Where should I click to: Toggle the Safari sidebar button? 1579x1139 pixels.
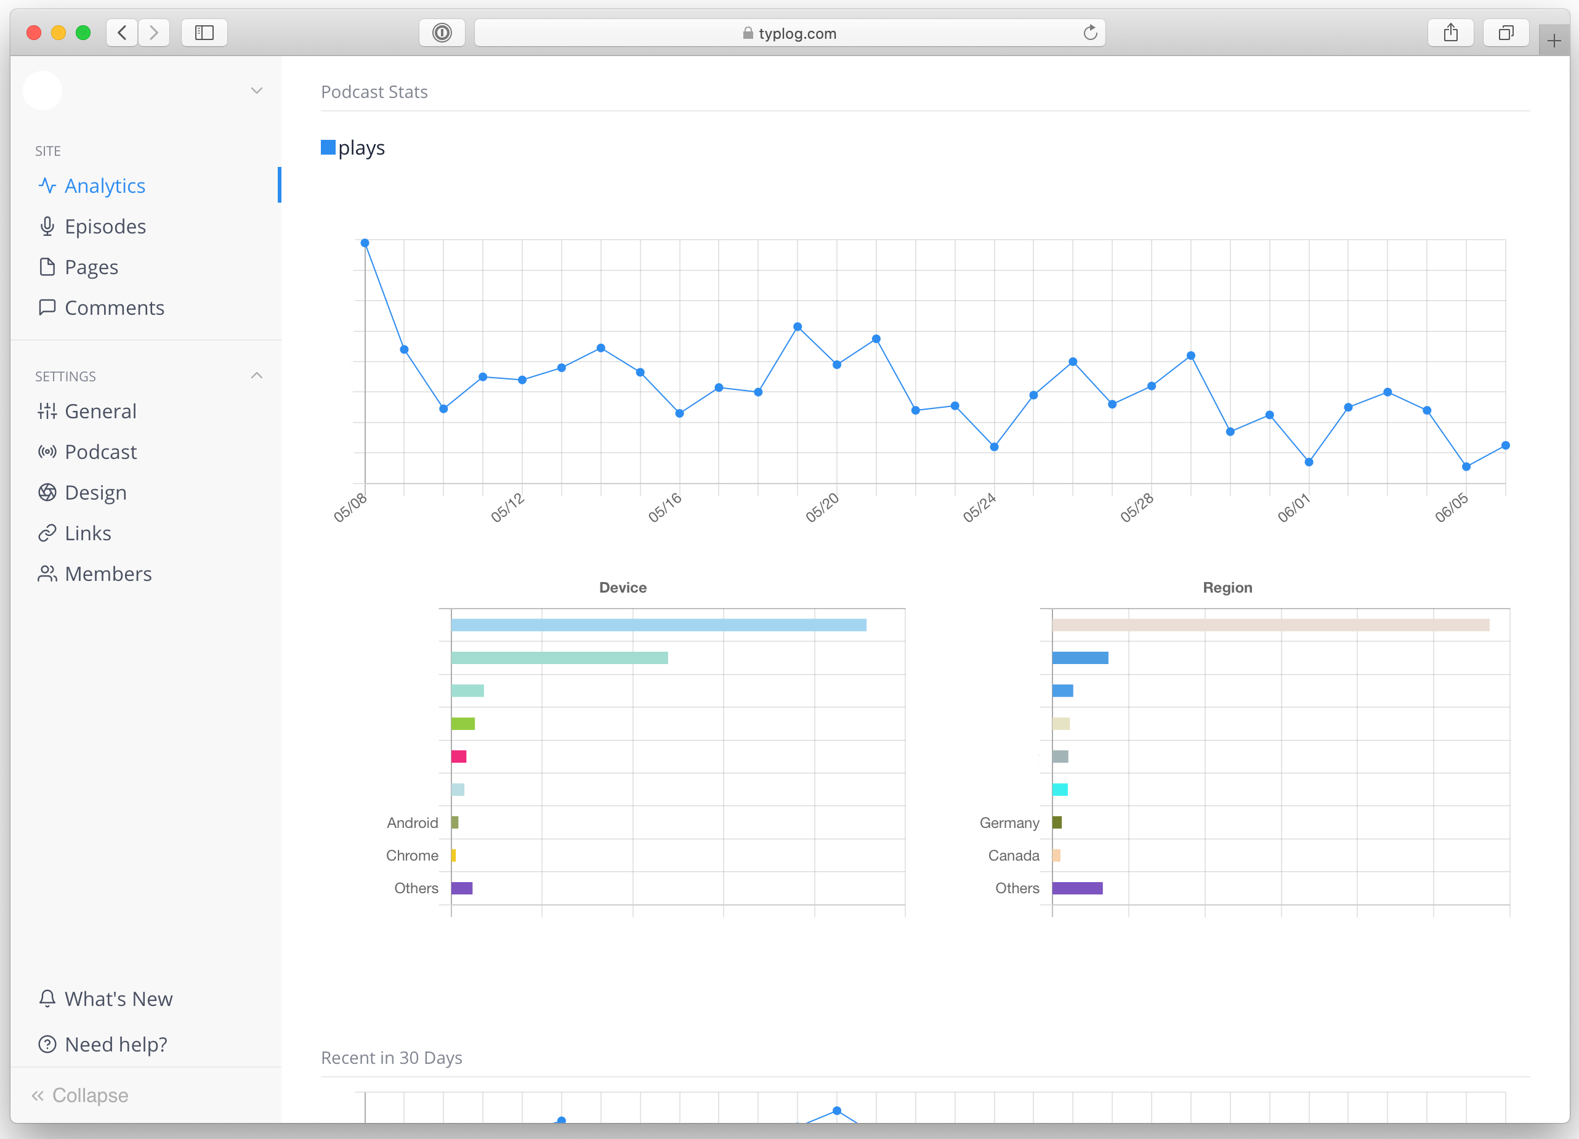(204, 33)
